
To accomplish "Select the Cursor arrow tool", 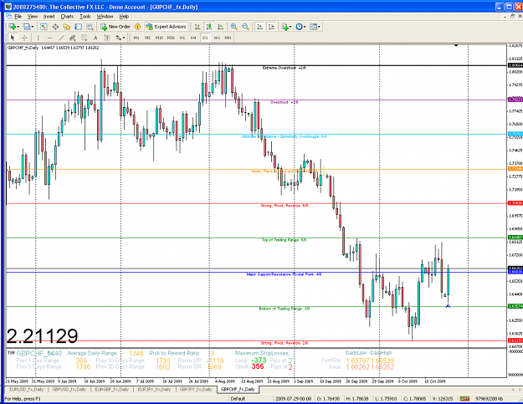I will pos(13,38).
